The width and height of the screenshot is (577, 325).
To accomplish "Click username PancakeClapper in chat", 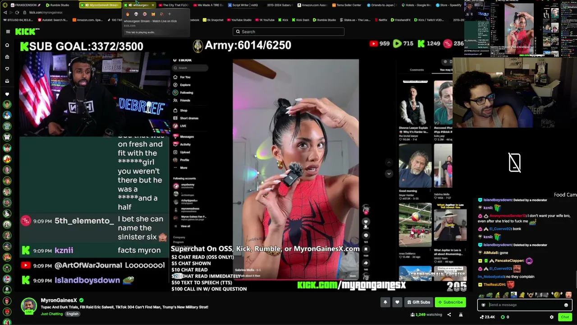I will 510,261.
